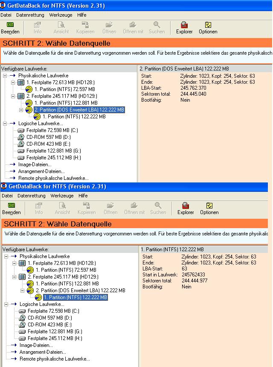Open Hilfe menu in top window
The width and height of the screenshot is (273, 367).
[82, 15]
